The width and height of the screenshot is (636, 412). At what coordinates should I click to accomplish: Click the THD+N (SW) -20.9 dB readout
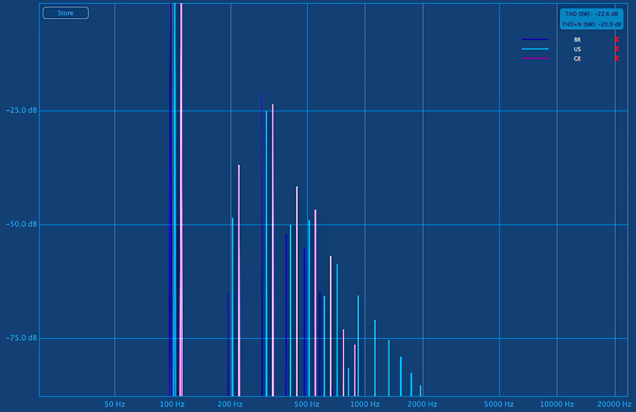(x=591, y=24)
